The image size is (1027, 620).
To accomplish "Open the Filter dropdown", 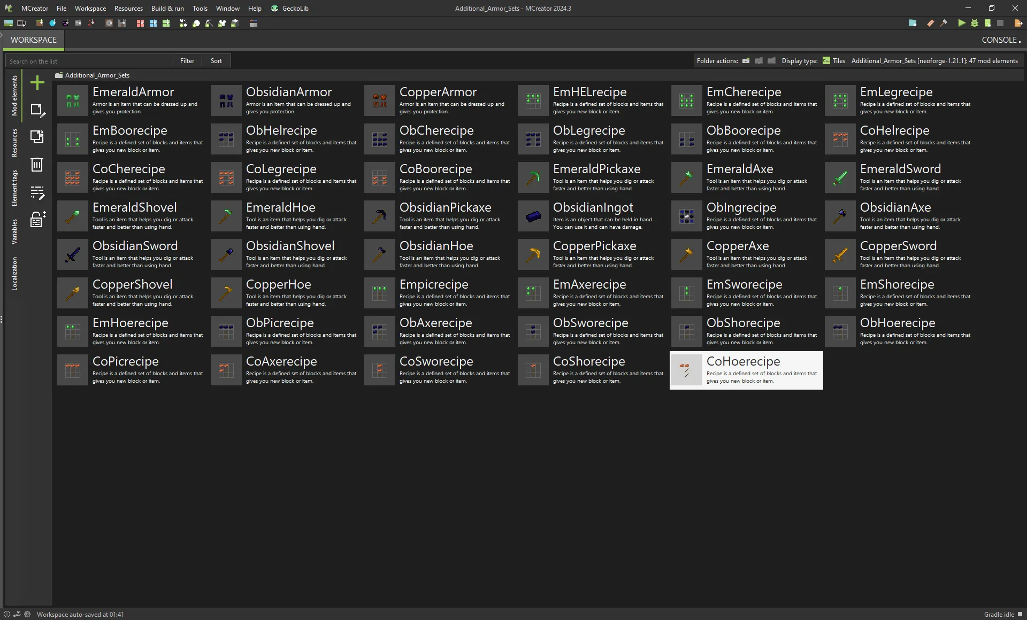I will [187, 60].
